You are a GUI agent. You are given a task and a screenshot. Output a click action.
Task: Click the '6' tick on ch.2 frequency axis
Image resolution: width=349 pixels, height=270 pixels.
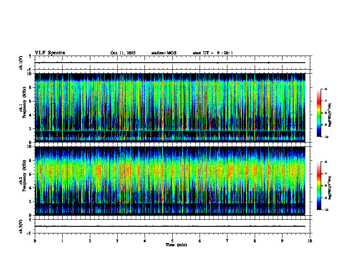pyautogui.click(x=31, y=174)
